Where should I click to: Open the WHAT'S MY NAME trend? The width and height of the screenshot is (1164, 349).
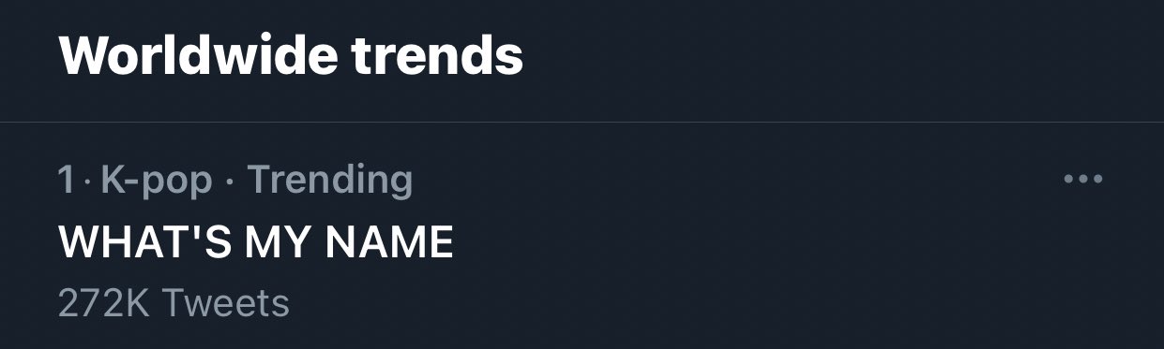tap(255, 242)
